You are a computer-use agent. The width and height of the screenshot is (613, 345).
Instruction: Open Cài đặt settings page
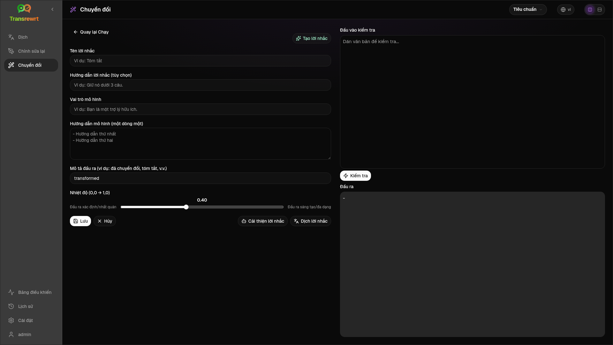pyautogui.click(x=31, y=320)
